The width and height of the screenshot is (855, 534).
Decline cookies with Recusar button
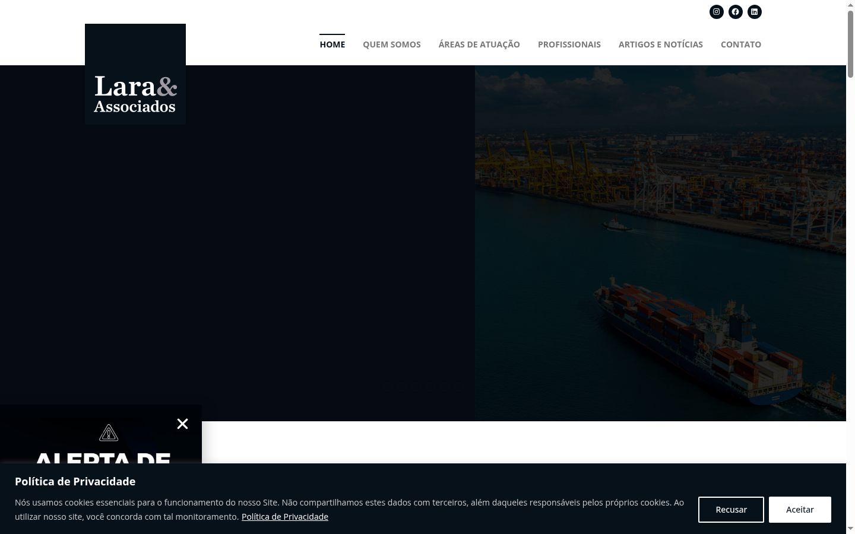[x=731, y=510]
